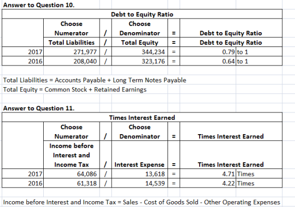The image size is (295, 207).
Task: Click the 4.22 times result cell
Action: pyautogui.click(x=208, y=183)
